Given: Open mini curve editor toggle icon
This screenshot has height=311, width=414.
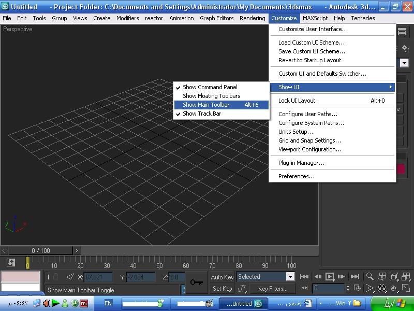Looking at the screenshot, I should (x=10, y=262).
